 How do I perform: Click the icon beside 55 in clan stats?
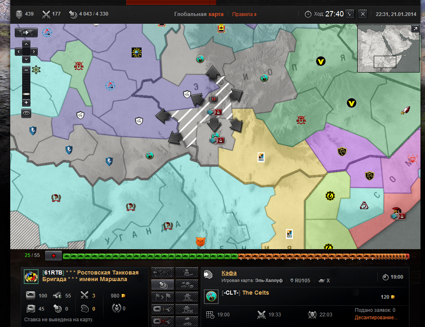point(57,295)
